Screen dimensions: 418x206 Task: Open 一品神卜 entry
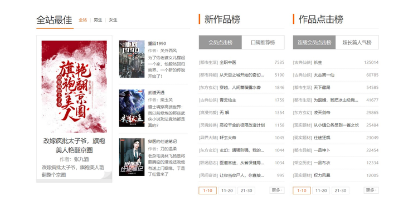point(322,150)
